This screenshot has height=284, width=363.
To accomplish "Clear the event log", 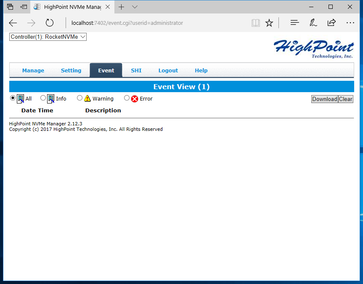I will click(346, 99).
